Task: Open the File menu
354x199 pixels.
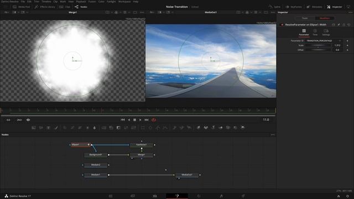Action: [x=23, y=2]
